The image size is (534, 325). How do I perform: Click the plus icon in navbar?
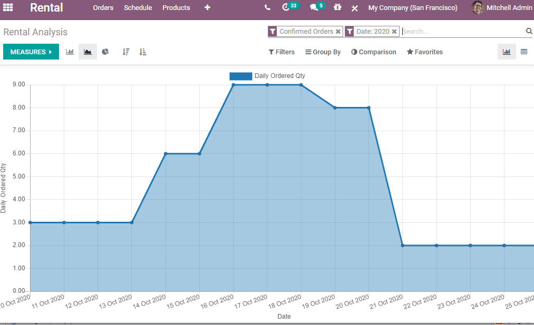pos(207,7)
